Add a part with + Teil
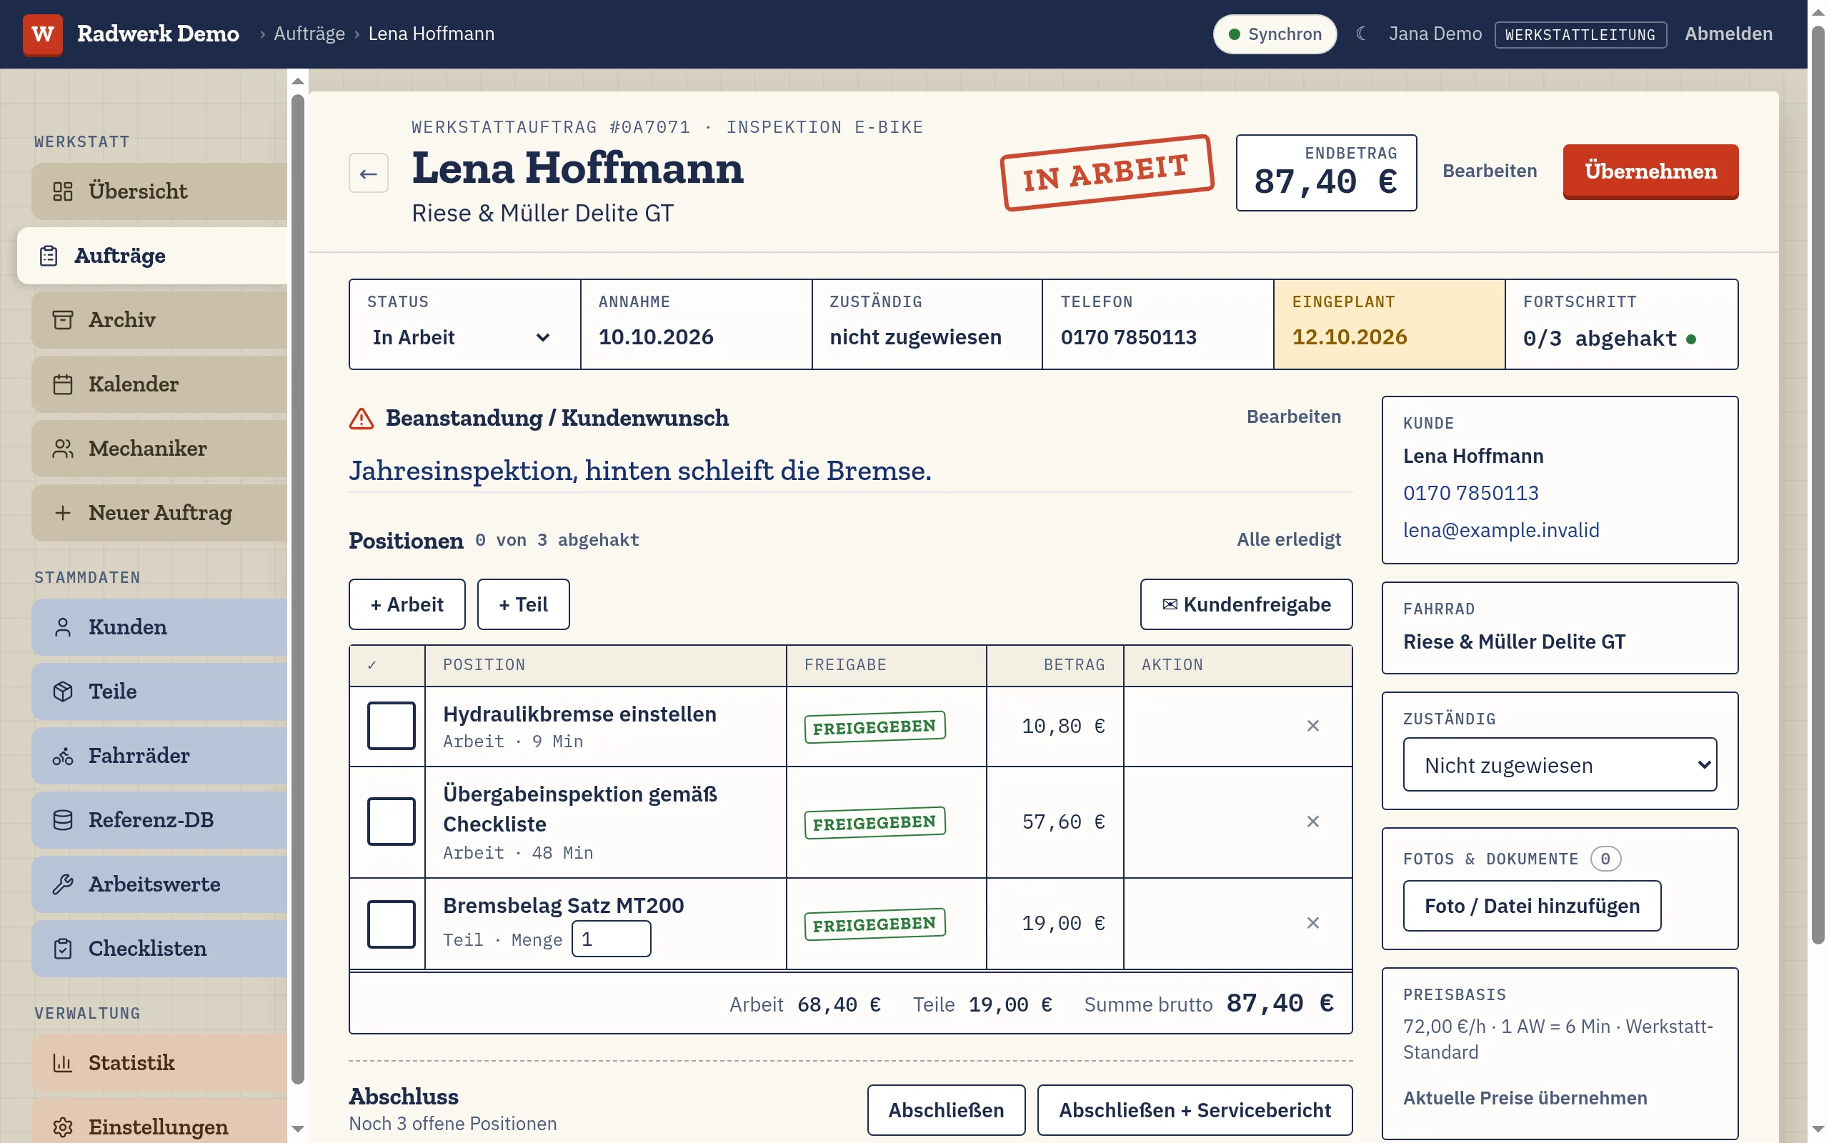The width and height of the screenshot is (1829, 1143). click(523, 605)
